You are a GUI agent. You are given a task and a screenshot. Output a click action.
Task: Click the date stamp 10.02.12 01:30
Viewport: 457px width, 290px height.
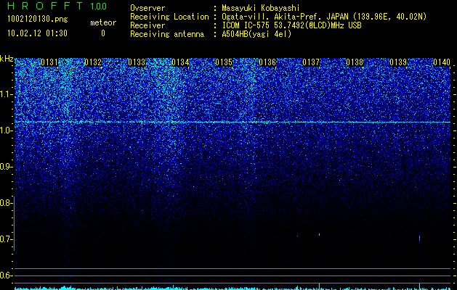tap(37, 33)
